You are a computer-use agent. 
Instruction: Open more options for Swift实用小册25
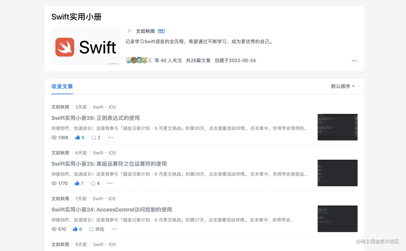point(110,183)
